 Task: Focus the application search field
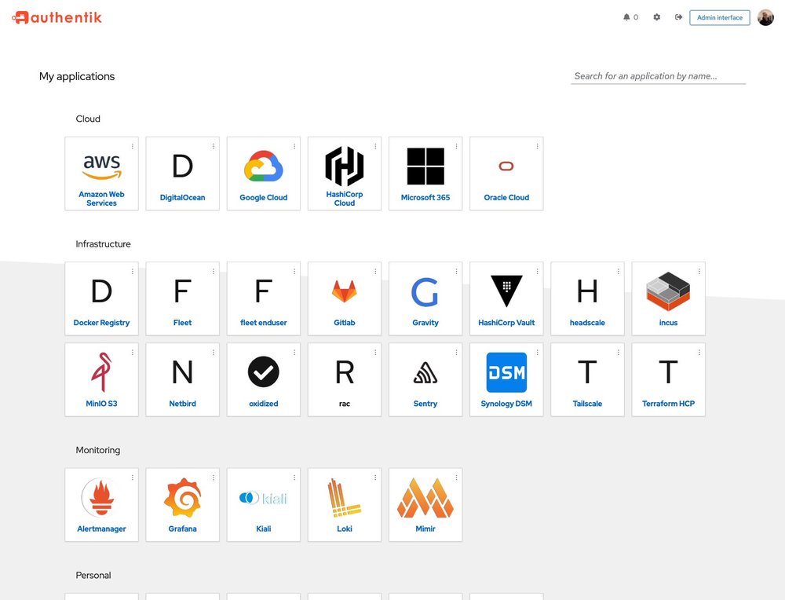click(659, 76)
